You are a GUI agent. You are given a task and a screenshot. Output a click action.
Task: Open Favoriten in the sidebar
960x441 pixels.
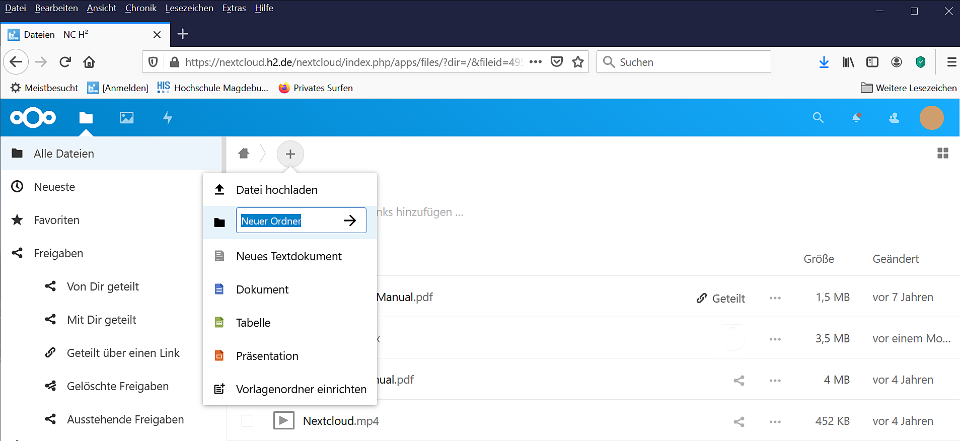tap(56, 220)
